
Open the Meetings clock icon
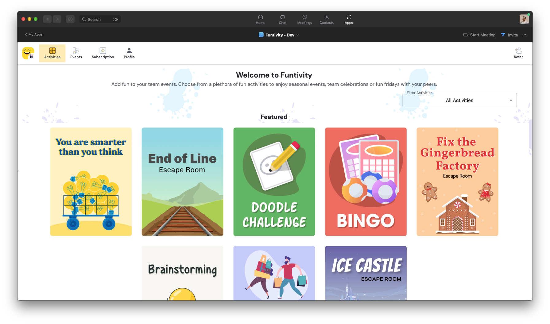(x=304, y=17)
